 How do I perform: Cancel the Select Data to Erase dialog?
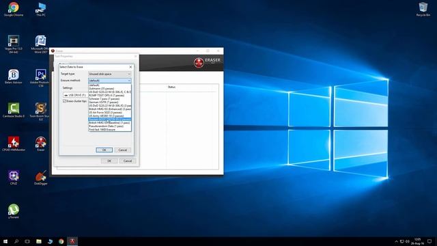123,150
